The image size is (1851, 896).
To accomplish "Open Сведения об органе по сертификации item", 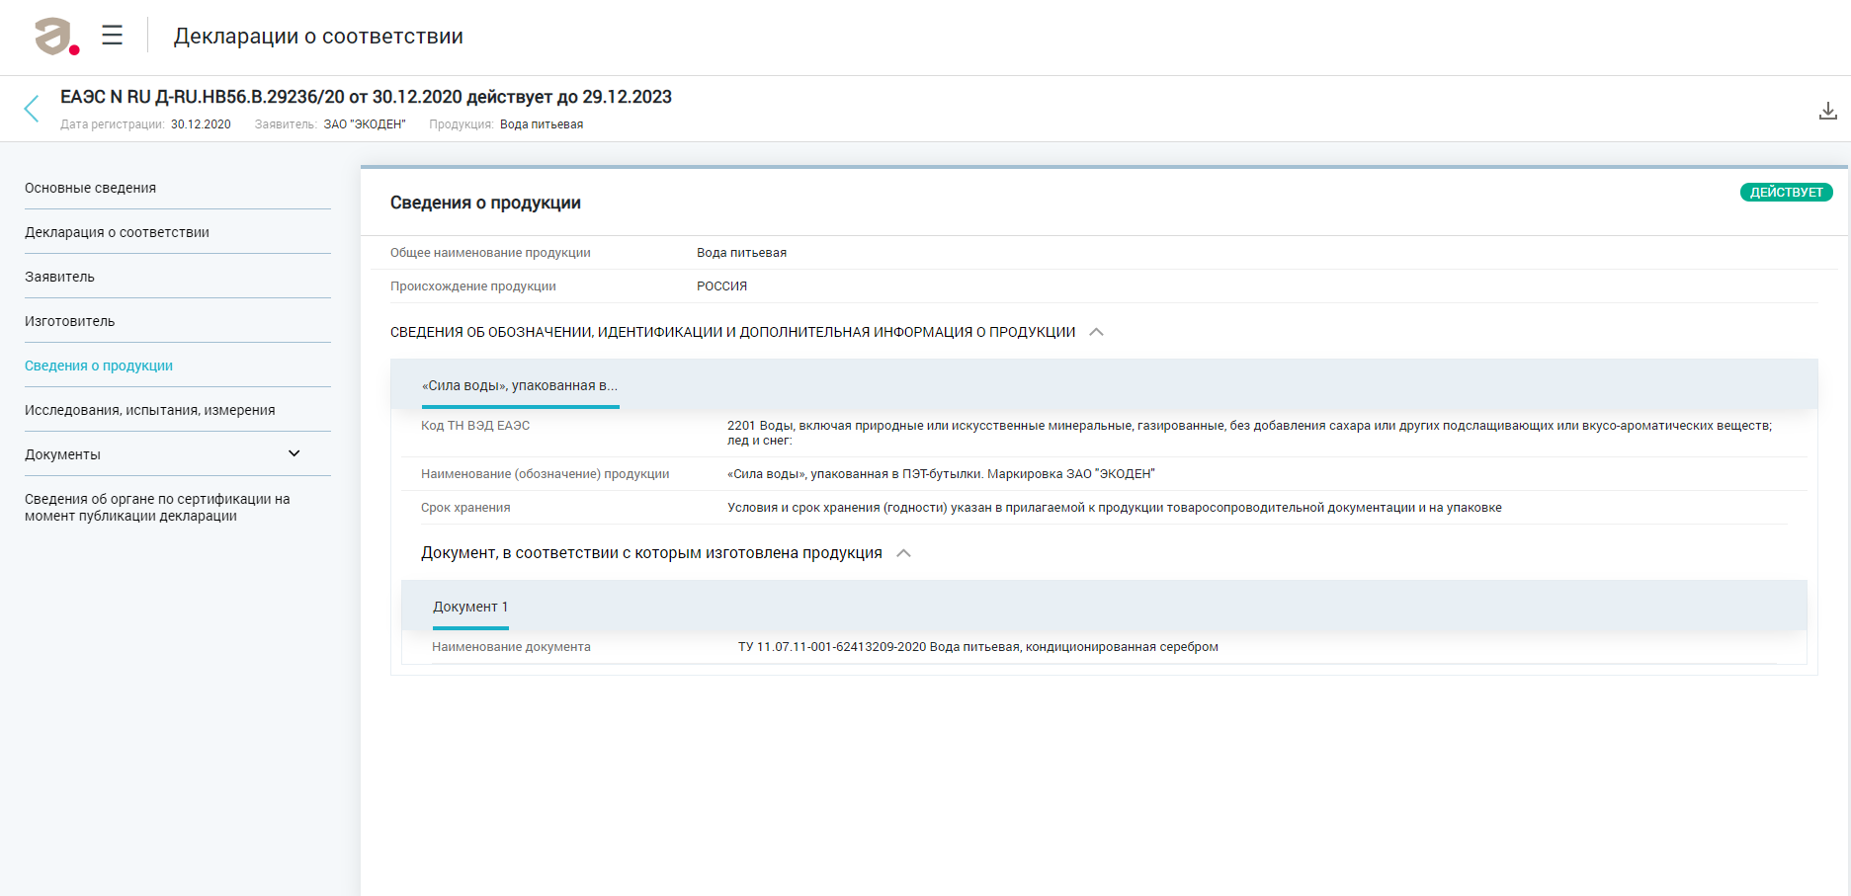I will pos(157,507).
